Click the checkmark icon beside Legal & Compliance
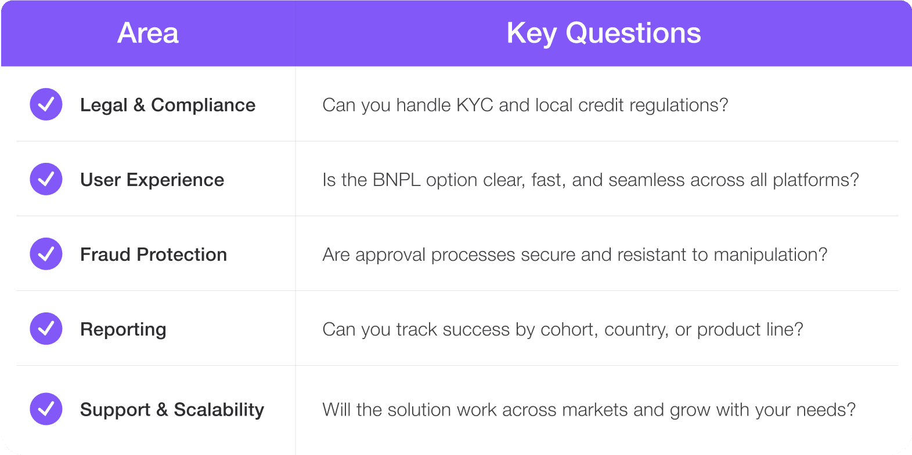The width and height of the screenshot is (912, 455). (46, 104)
